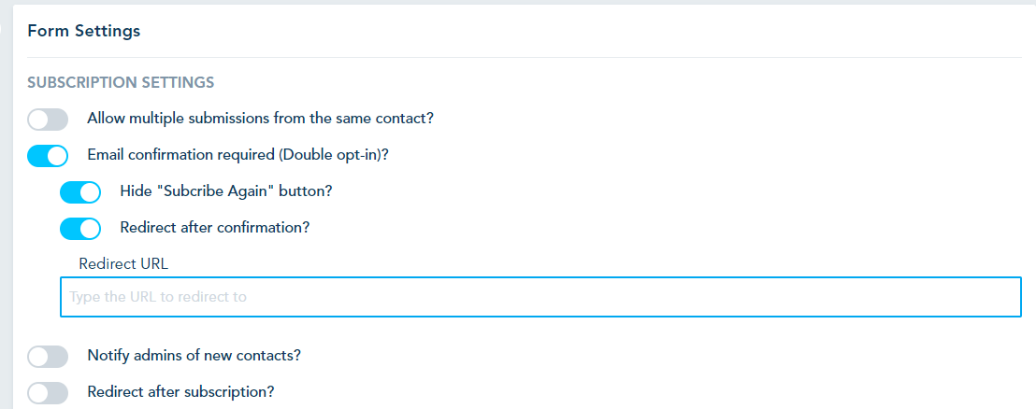1036x409 pixels.
Task: Click the divider line under Form Settings
Action: coord(524,58)
